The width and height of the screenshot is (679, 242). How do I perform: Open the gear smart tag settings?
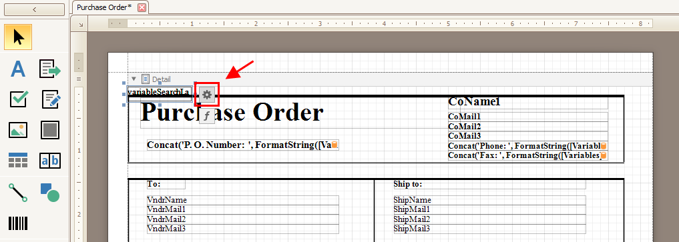tap(207, 94)
